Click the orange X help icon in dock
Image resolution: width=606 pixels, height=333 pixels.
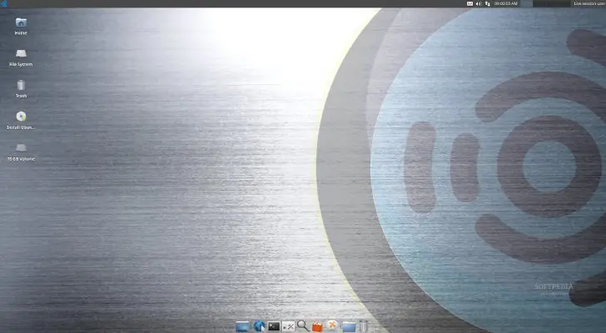(332, 326)
